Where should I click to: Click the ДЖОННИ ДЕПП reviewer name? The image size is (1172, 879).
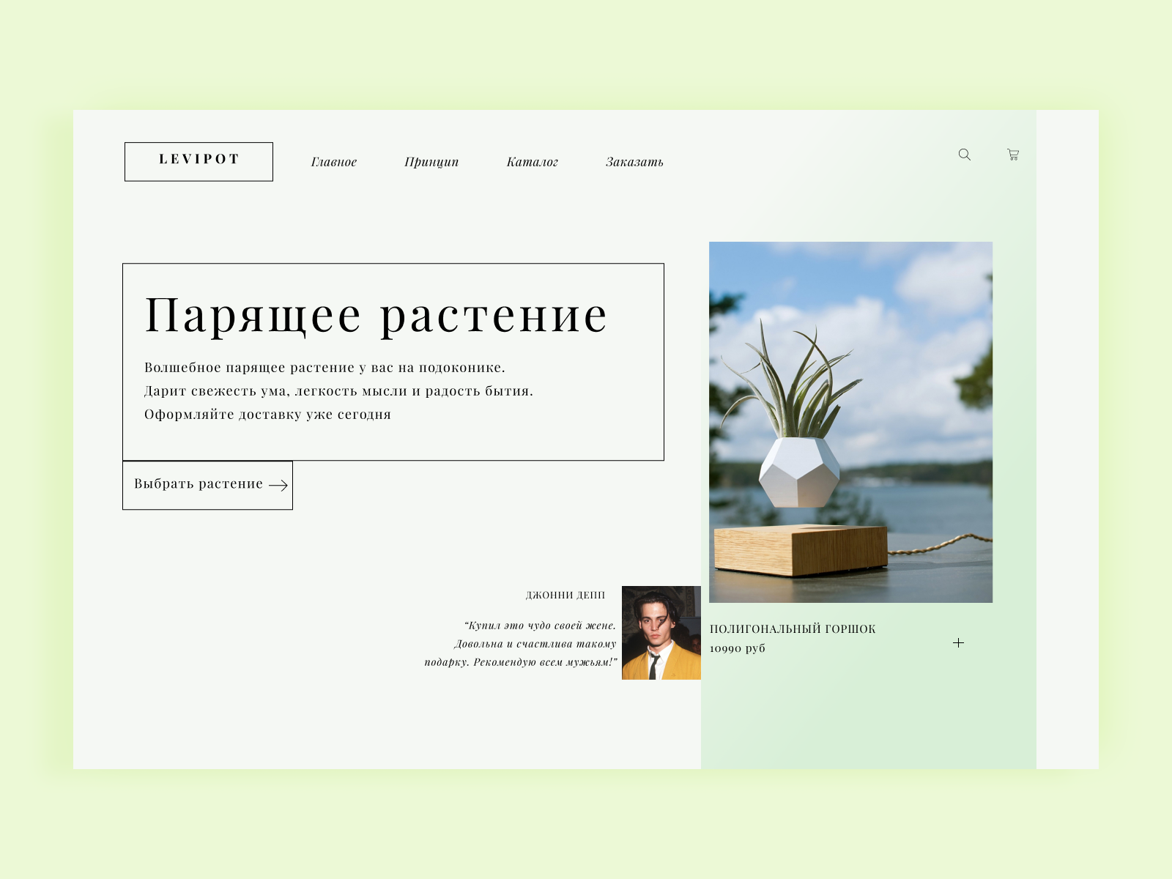click(x=565, y=595)
